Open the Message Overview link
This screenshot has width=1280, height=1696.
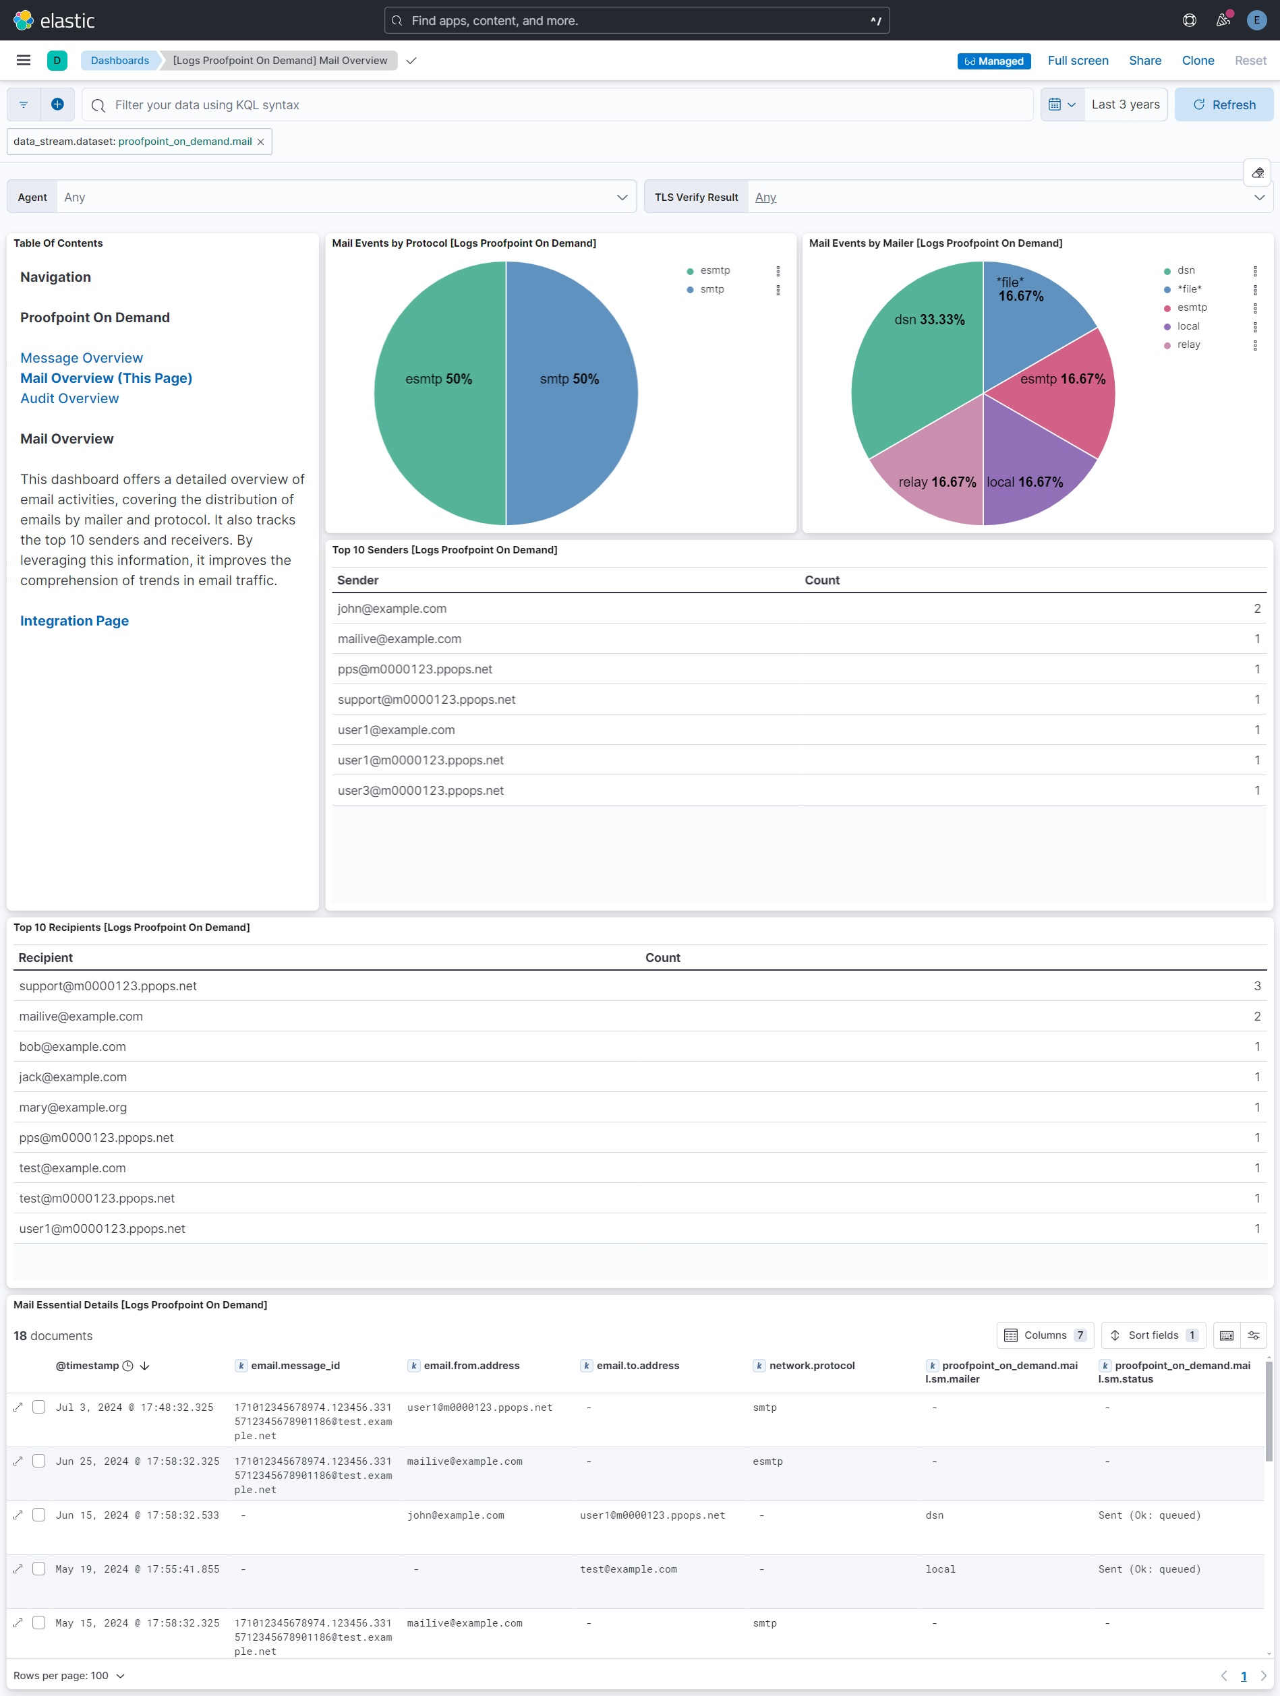point(82,358)
